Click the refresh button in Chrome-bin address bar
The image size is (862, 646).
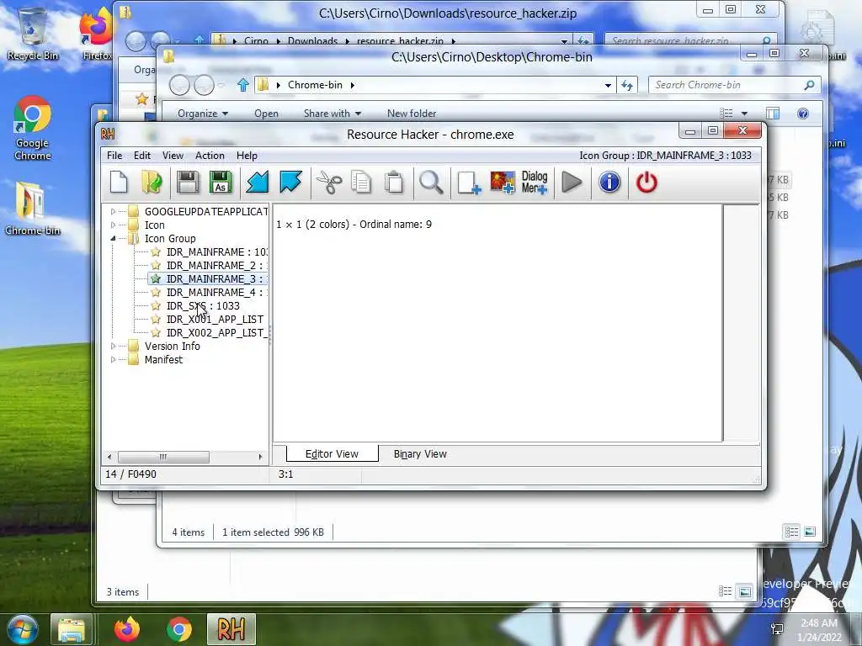[627, 85]
